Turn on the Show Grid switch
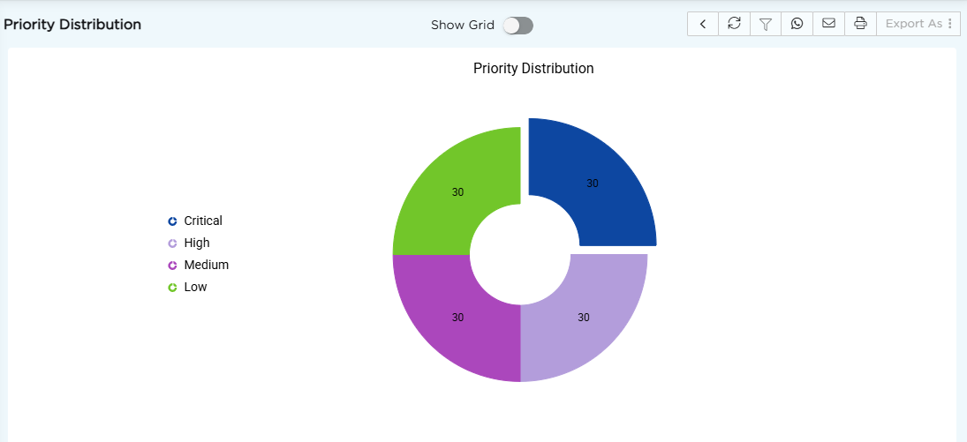The height and width of the screenshot is (442, 967). 518,26
